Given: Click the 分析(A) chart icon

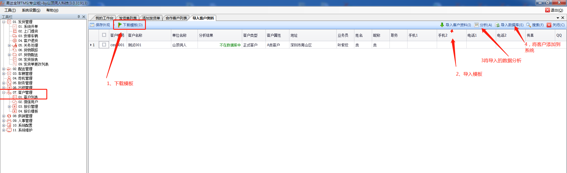Looking at the screenshot, I should click(476, 25).
